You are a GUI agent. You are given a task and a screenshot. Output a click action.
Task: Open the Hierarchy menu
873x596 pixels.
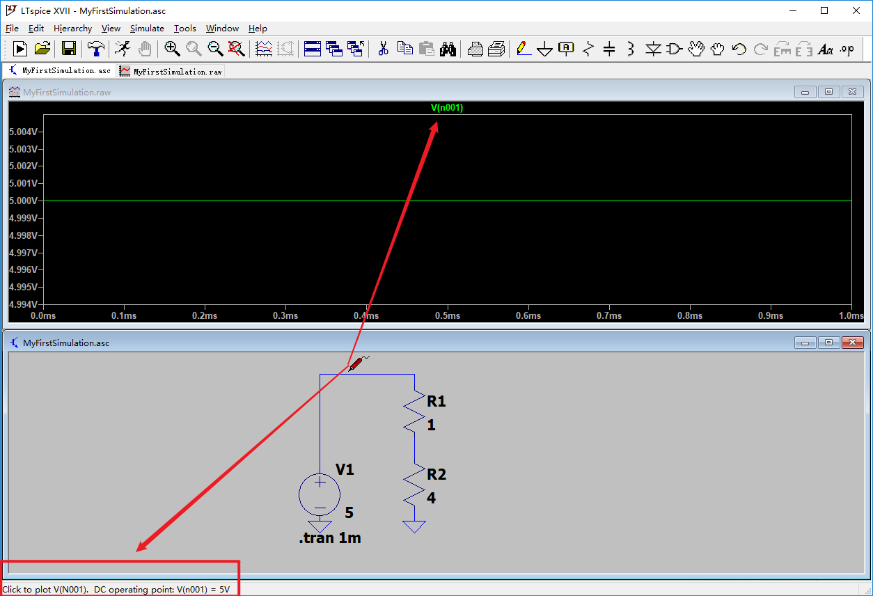click(73, 29)
